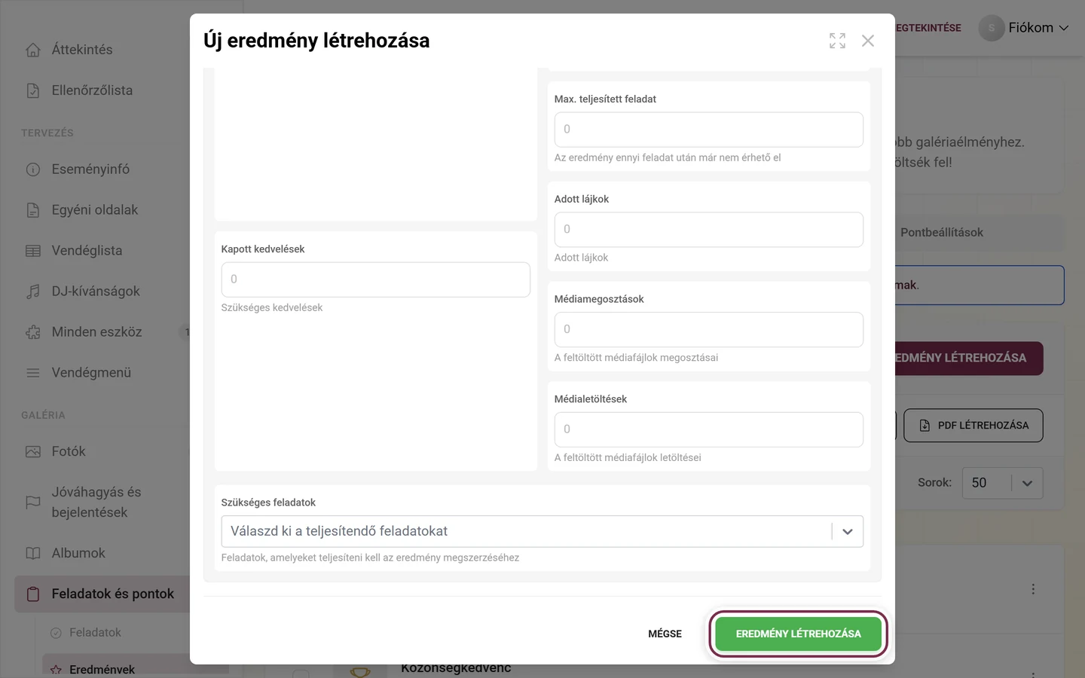Expand the Sorok 50 rows selector
This screenshot has height=678, width=1085.
pos(1002,483)
